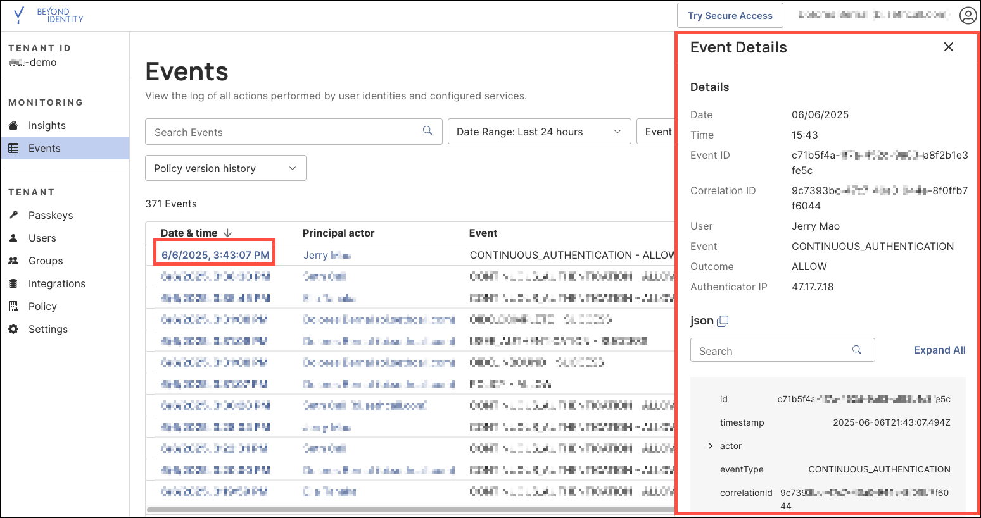The height and width of the screenshot is (518, 981).
Task: Open the Policy version history dropdown
Action: [x=225, y=168]
